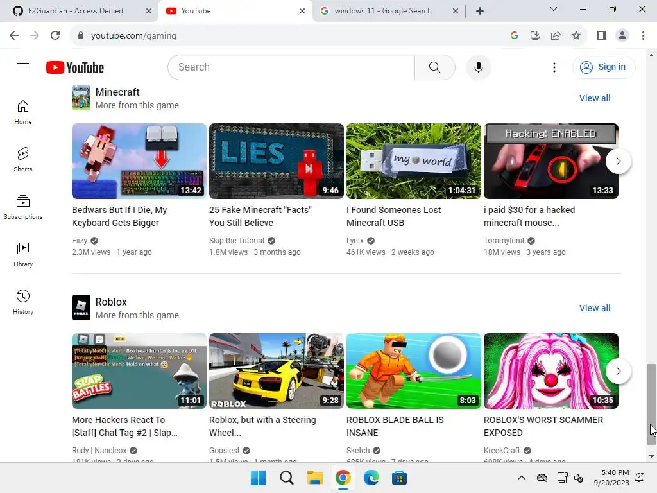Viewport: 657px width, 493px height.
Task: Open Chrome profile avatar
Action: [x=622, y=35]
